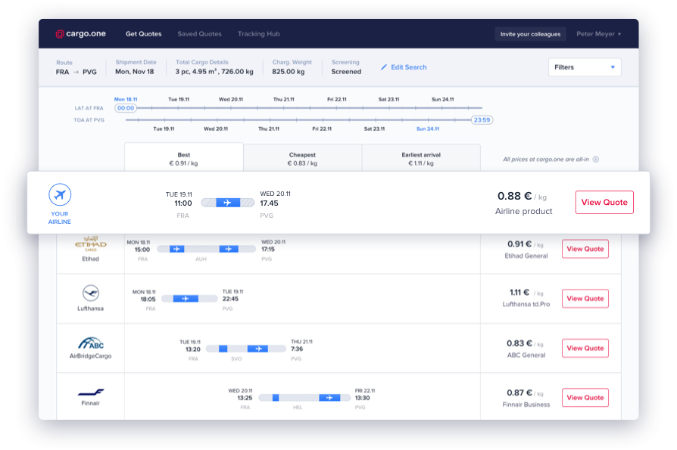This screenshot has width=677, height=450.
Task: Click AirBridgeCargo SVO to PVG plane icon
Action: pyautogui.click(x=257, y=348)
